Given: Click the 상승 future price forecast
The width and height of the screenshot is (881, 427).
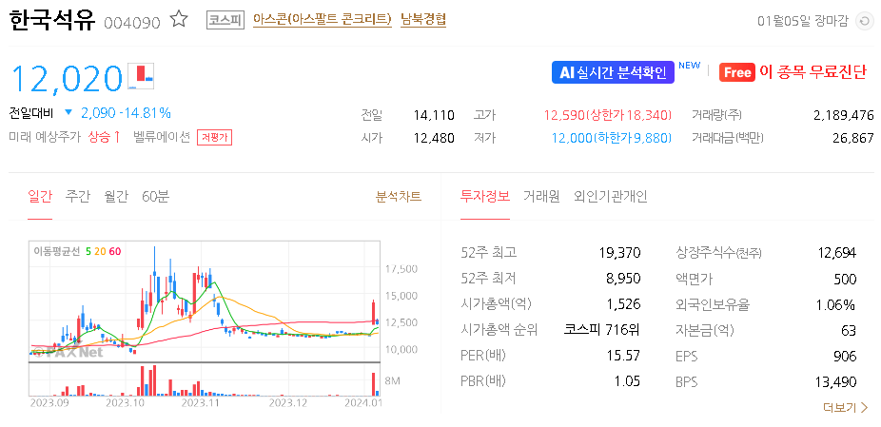Looking at the screenshot, I should (x=104, y=137).
